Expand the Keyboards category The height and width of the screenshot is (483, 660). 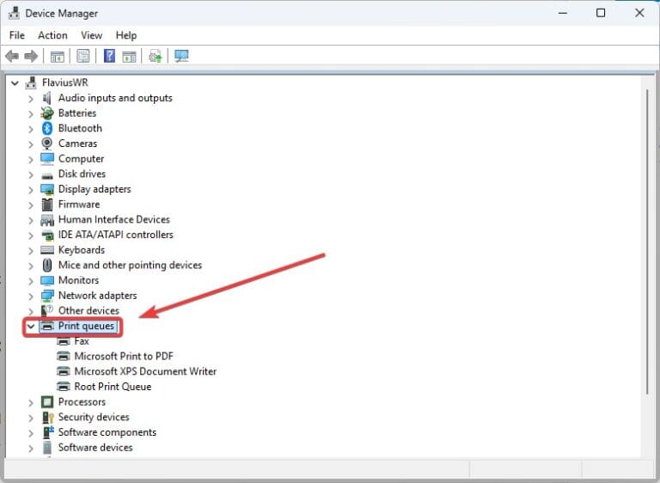(x=31, y=251)
